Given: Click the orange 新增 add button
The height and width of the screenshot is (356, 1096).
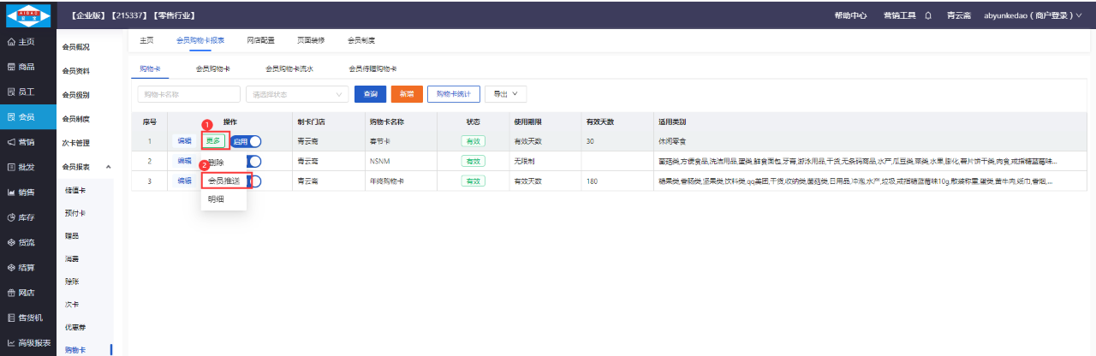Looking at the screenshot, I should point(407,94).
